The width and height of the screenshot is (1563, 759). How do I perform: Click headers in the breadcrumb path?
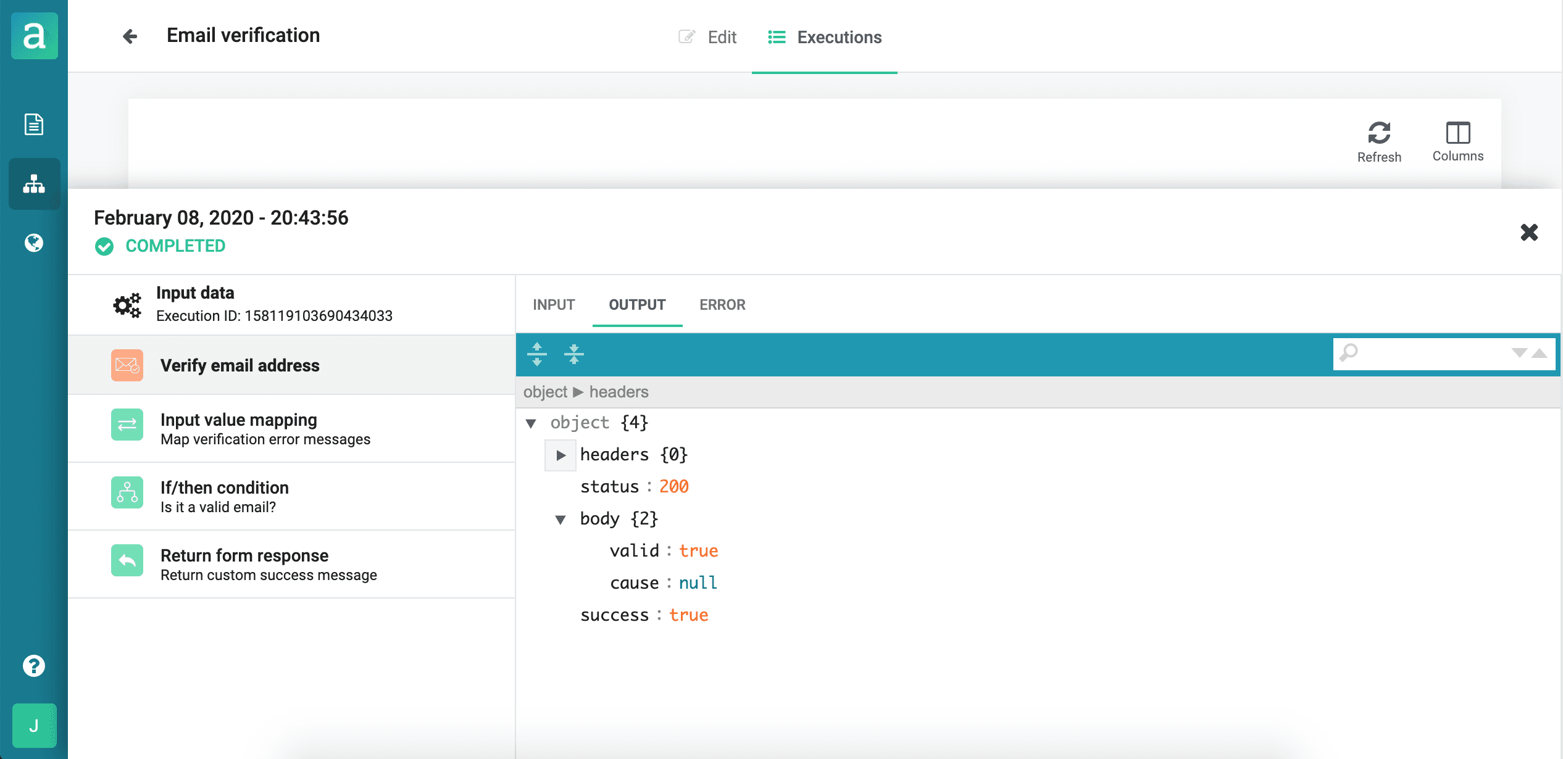(x=619, y=392)
